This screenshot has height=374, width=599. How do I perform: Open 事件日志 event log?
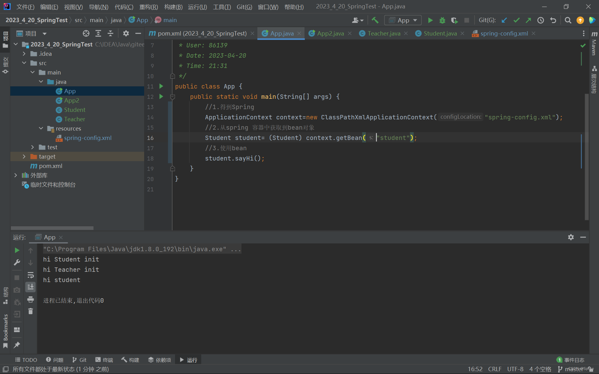[x=571, y=360]
